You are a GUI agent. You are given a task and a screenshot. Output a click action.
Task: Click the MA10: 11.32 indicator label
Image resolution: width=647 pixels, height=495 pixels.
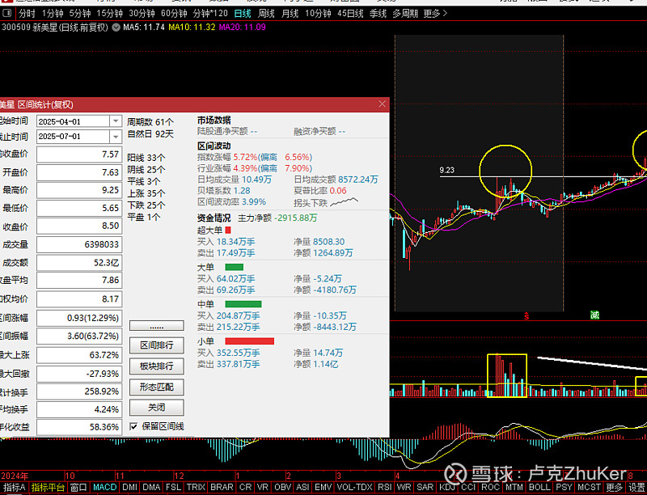click(x=192, y=27)
